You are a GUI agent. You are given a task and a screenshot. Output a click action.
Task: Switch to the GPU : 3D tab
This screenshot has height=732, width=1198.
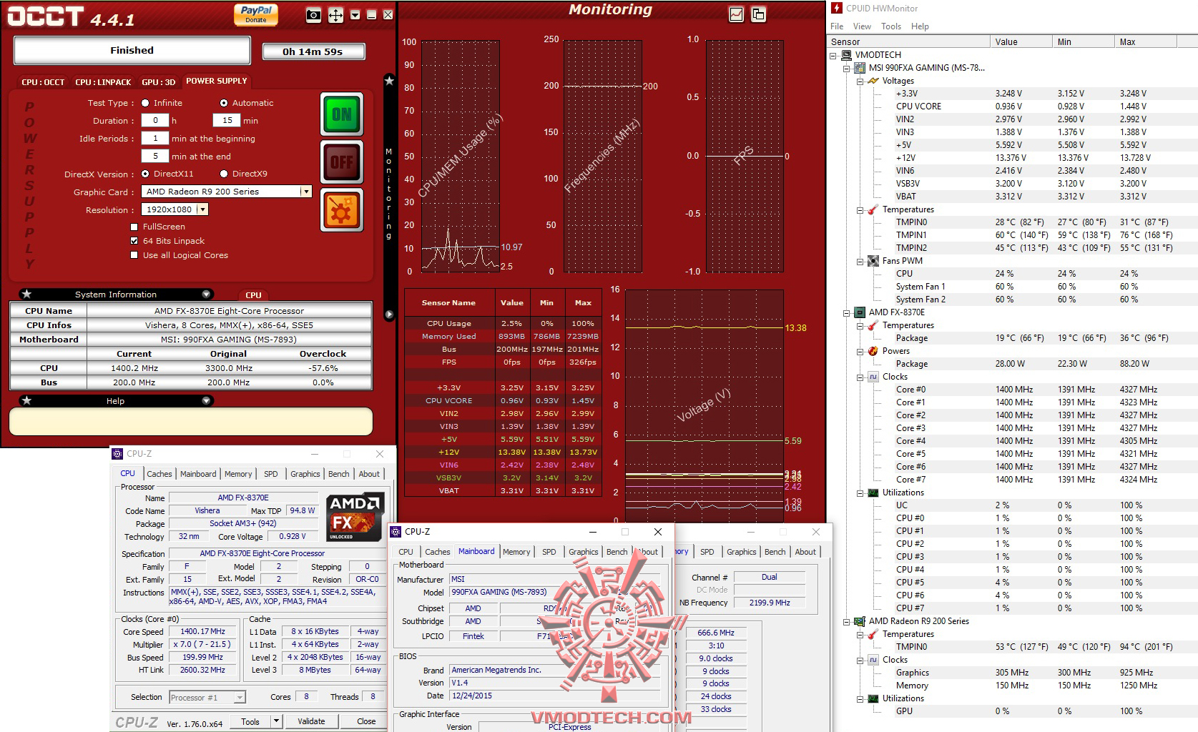pyautogui.click(x=158, y=82)
